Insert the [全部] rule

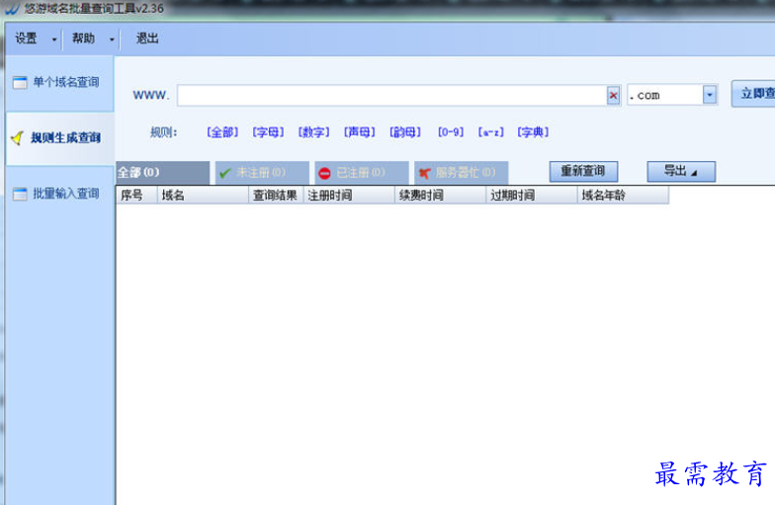click(222, 132)
